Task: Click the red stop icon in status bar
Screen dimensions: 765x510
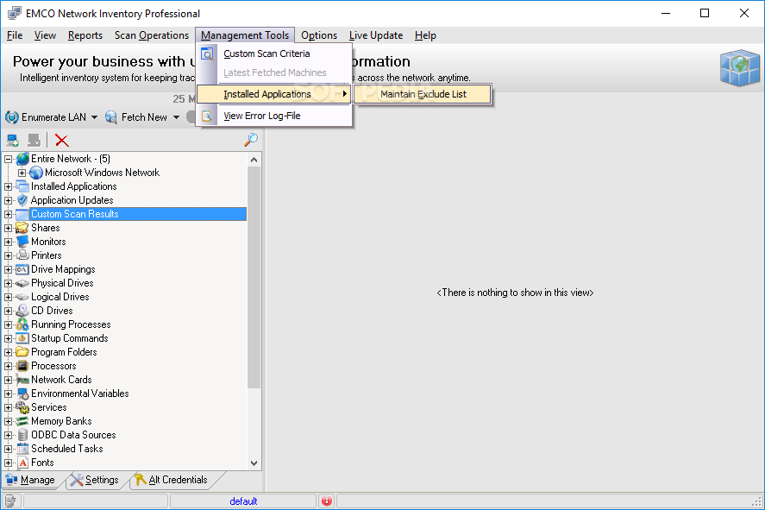Action: click(326, 501)
